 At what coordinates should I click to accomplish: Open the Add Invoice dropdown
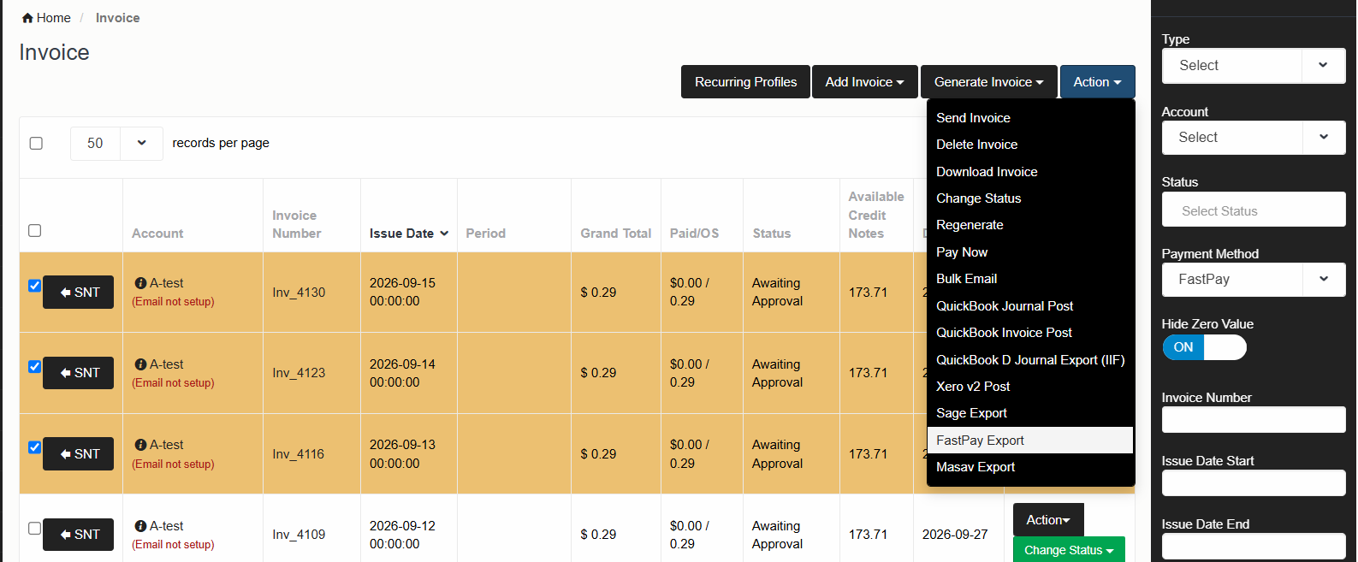[864, 82]
